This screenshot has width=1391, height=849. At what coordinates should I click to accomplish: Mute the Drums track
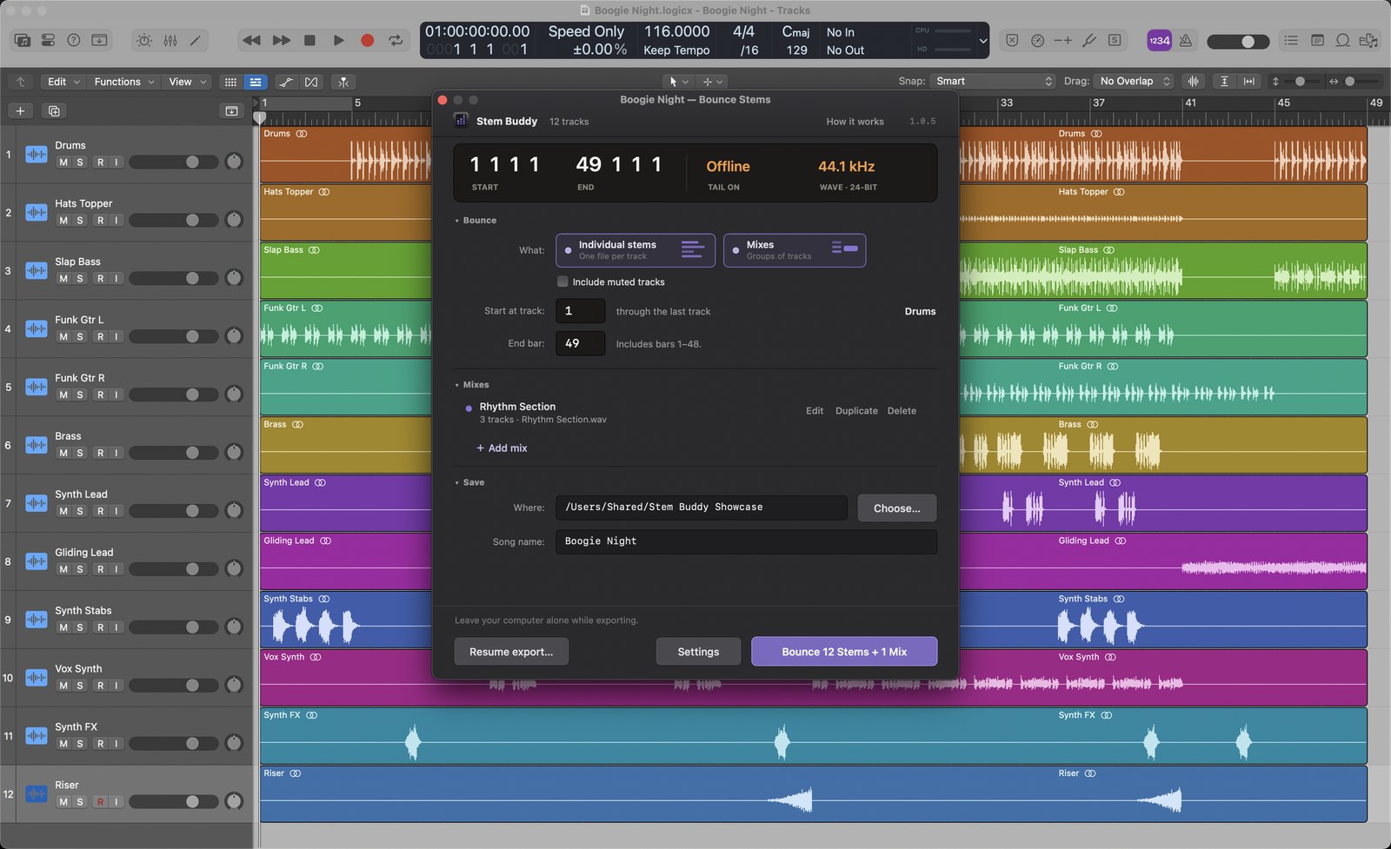(x=63, y=163)
